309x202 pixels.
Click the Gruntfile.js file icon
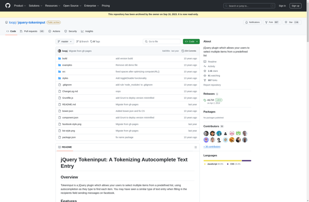click(x=60, y=98)
